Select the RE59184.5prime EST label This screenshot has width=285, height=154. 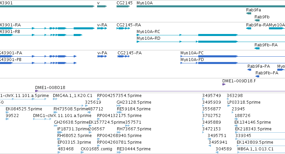coord(134,109)
